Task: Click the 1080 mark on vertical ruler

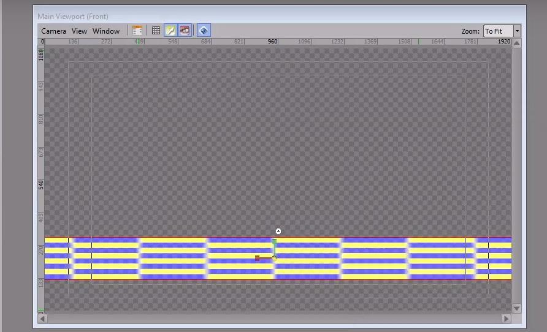Action: pyautogui.click(x=41, y=55)
